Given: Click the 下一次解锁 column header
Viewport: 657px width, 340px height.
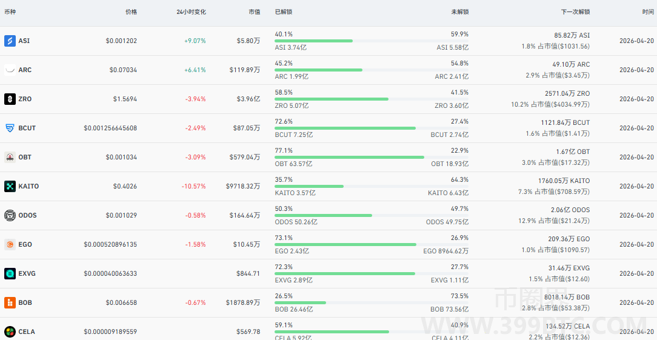Looking at the screenshot, I should point(575,12).
